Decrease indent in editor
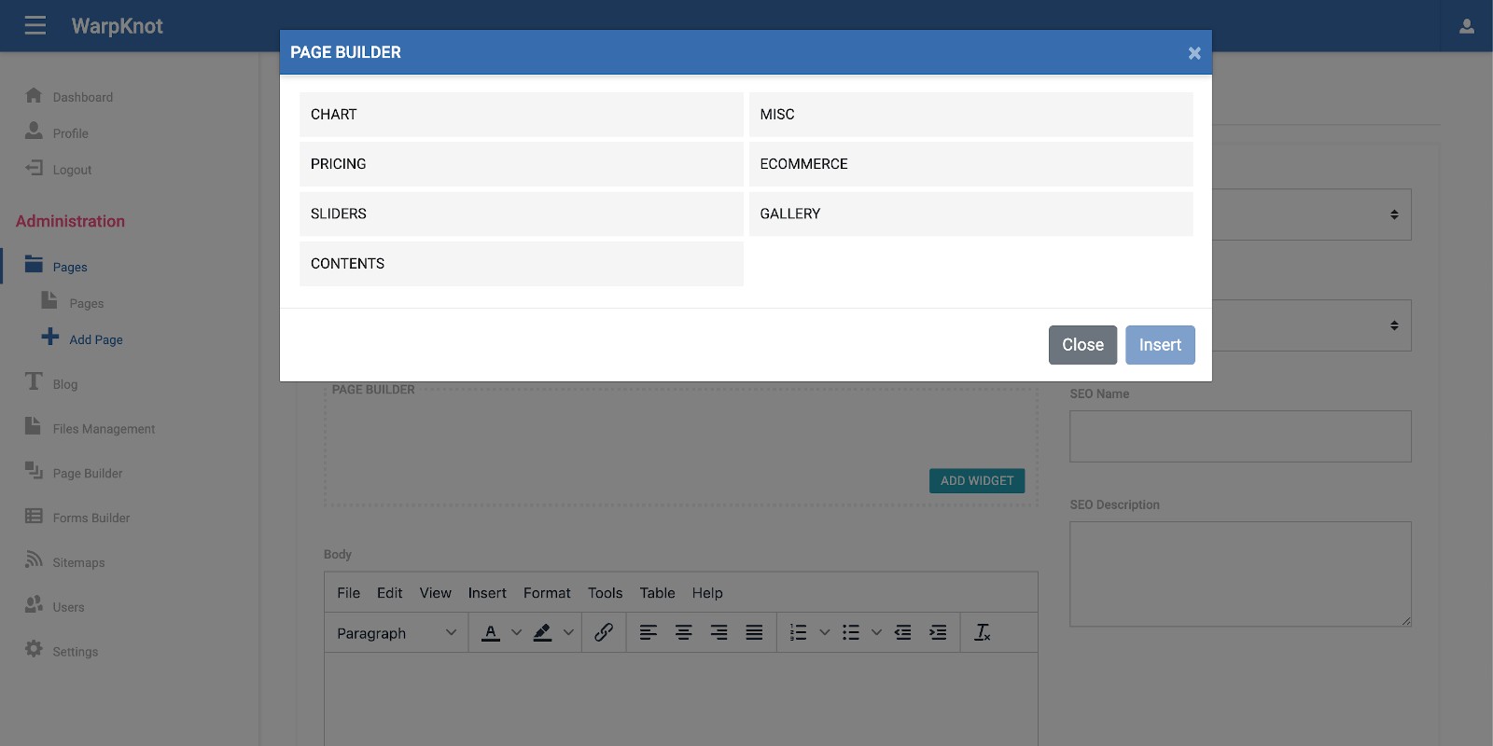Image resolution: width=1493 pixels, height=746 pixels. [x=903, y=632]
